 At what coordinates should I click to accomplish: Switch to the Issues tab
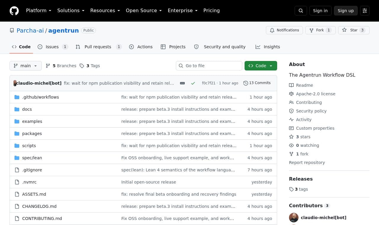53,47
